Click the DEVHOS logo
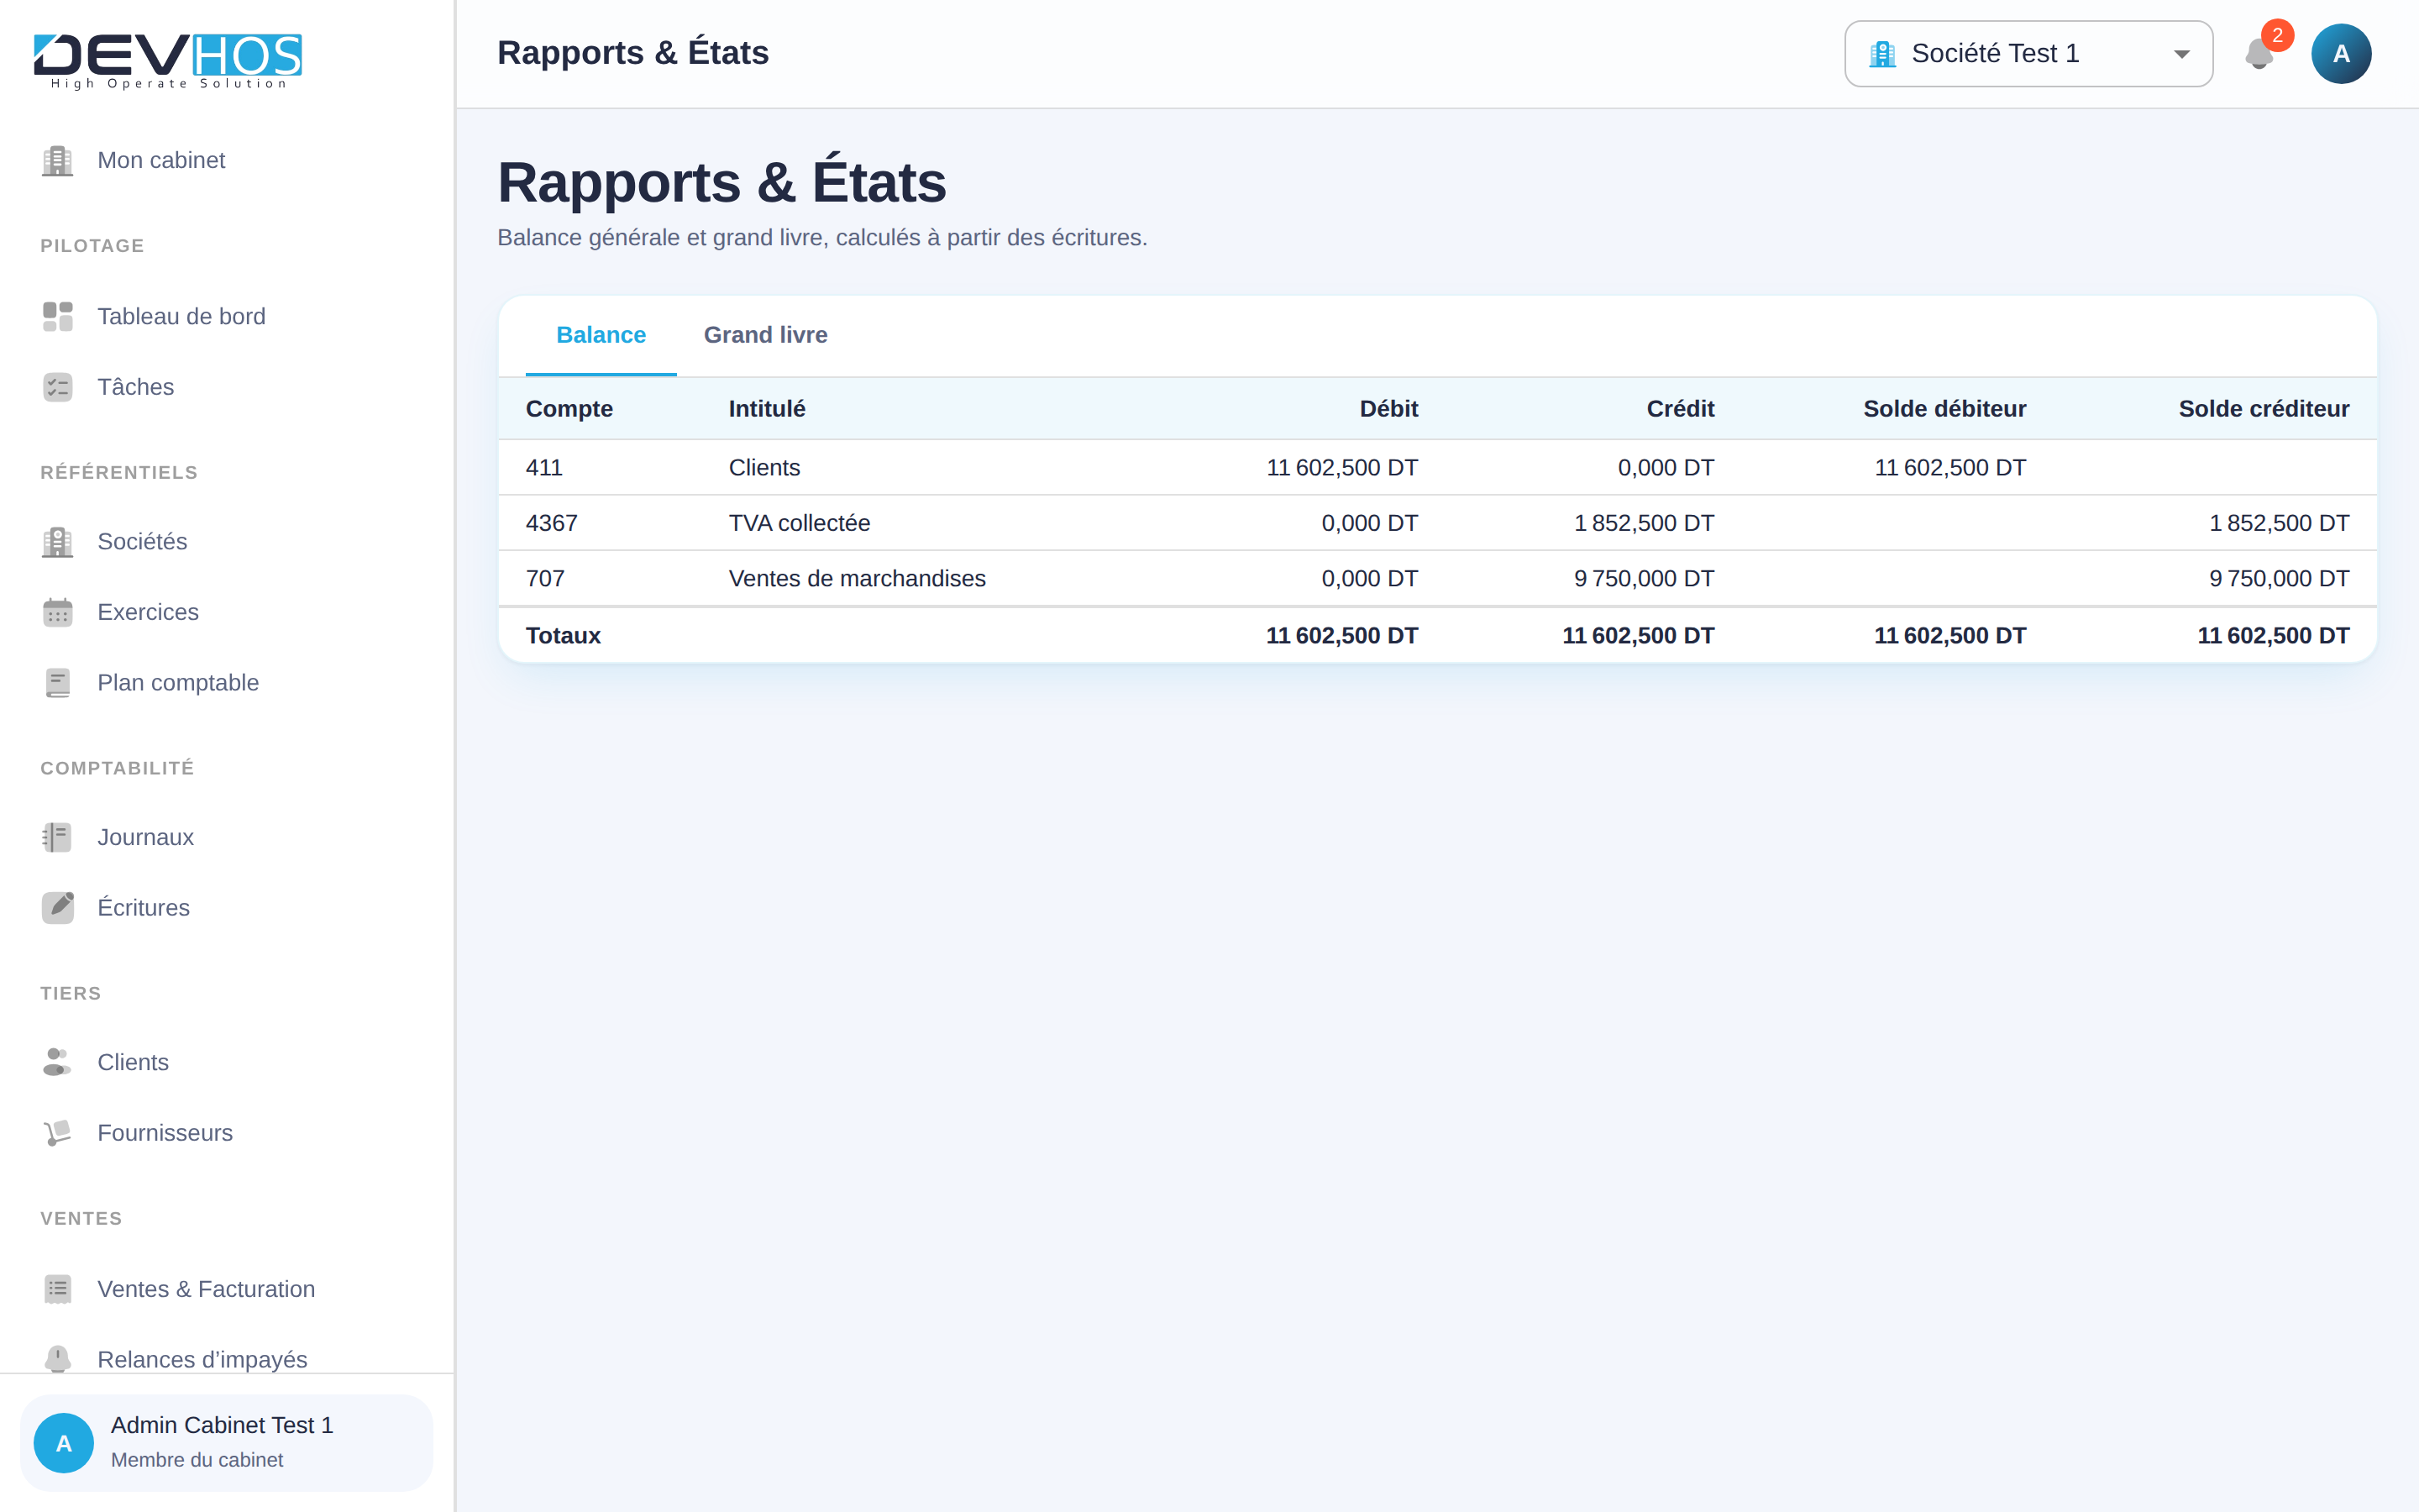Viewport: 2419px width, 1512px height. point(167,60)
